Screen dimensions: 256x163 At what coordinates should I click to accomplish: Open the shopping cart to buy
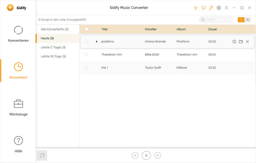(203, 8)
